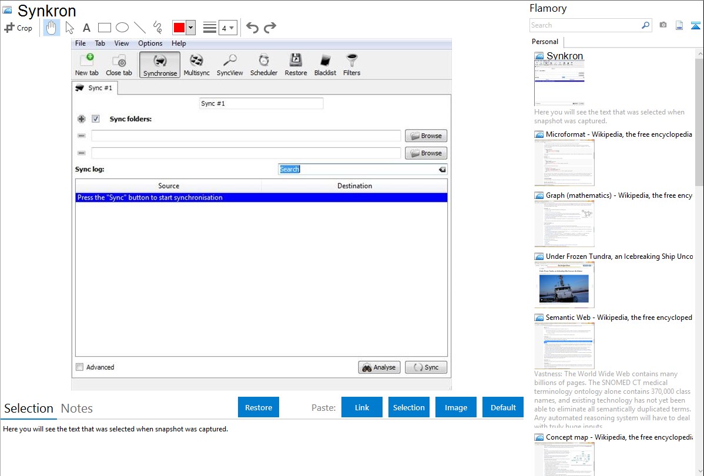
Task: Select the Crop tool
Action: tap(18, 28)
